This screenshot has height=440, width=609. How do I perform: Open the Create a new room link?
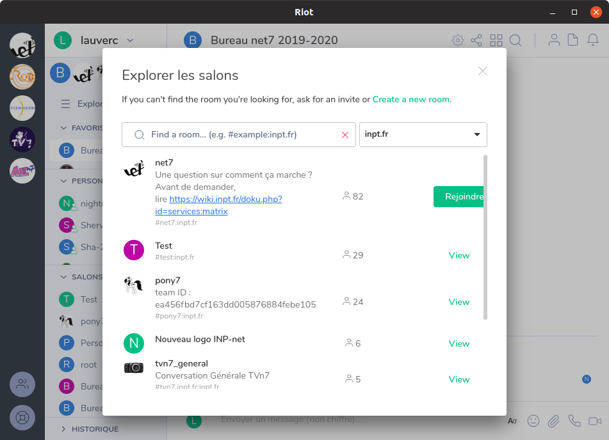tap(411, 99)
